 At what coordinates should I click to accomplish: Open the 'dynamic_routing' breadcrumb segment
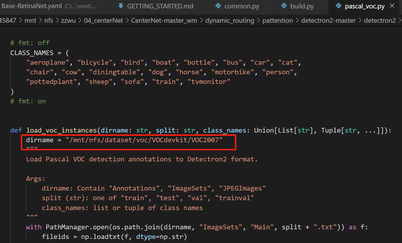(229, 20)
